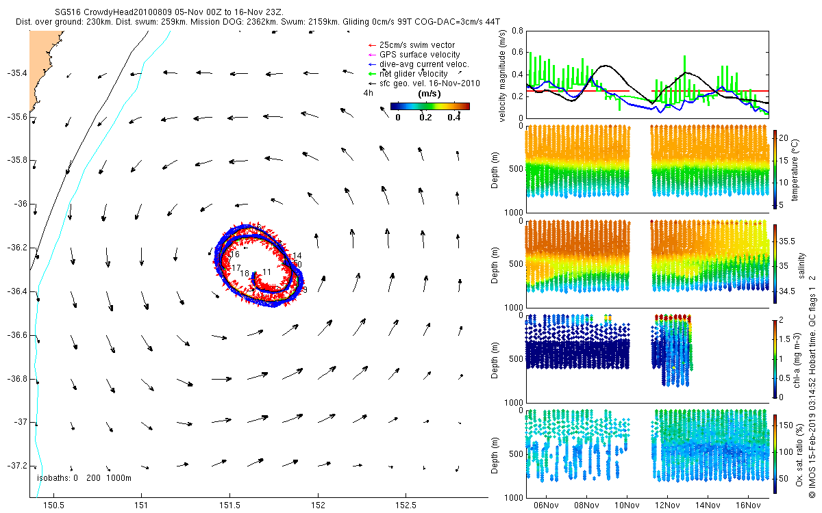Click the '12Nov' date tick

[667, 505]
